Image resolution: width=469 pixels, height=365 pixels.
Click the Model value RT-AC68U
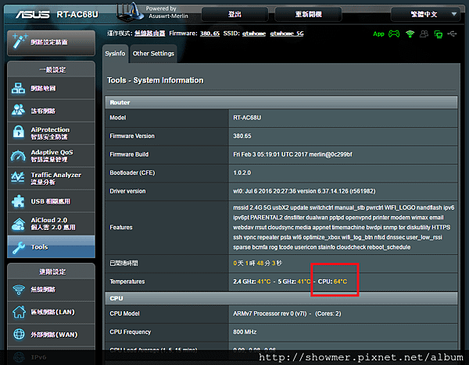(x=247, y=118)
